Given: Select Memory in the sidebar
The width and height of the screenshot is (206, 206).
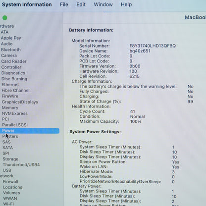Looking at the screenshot, I should [10, 108].
